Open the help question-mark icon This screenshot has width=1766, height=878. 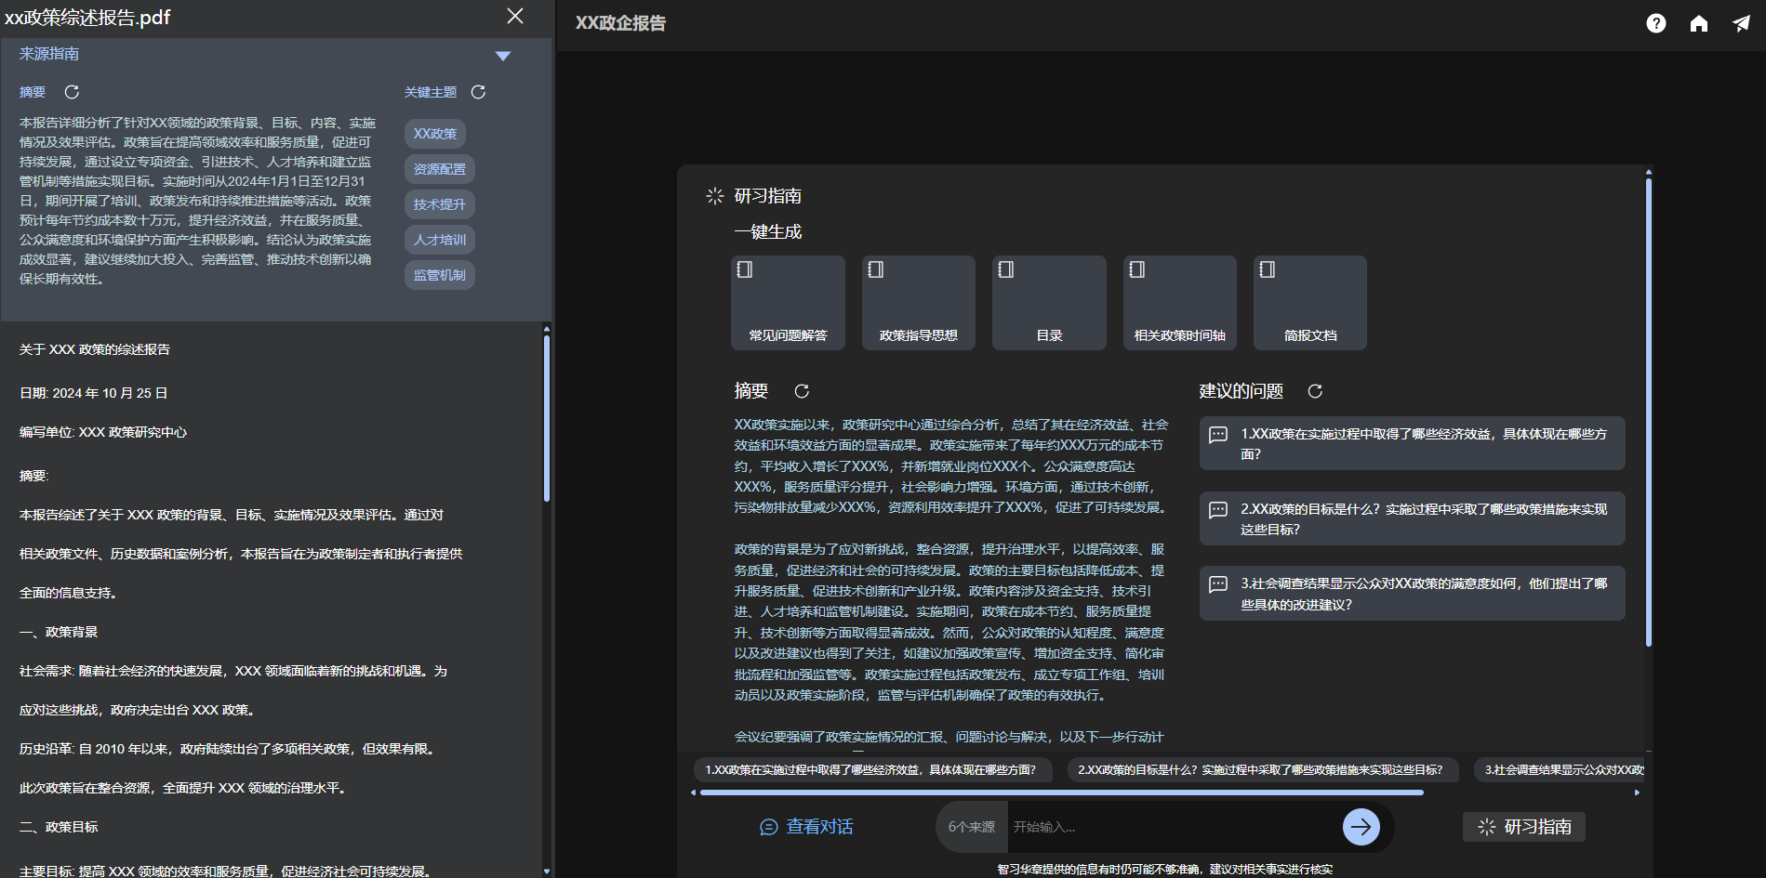click(1655, 23)
